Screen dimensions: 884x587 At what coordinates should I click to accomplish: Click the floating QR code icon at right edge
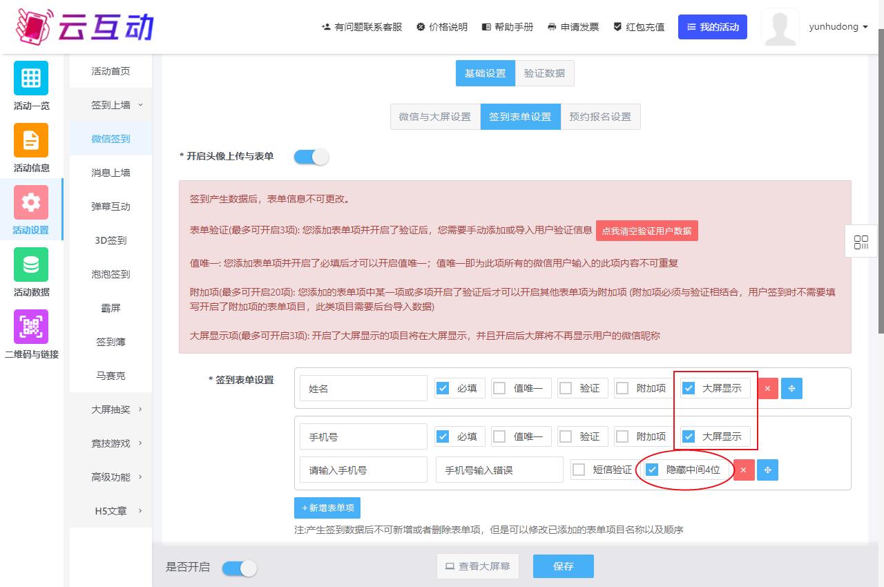pos(861,242)
